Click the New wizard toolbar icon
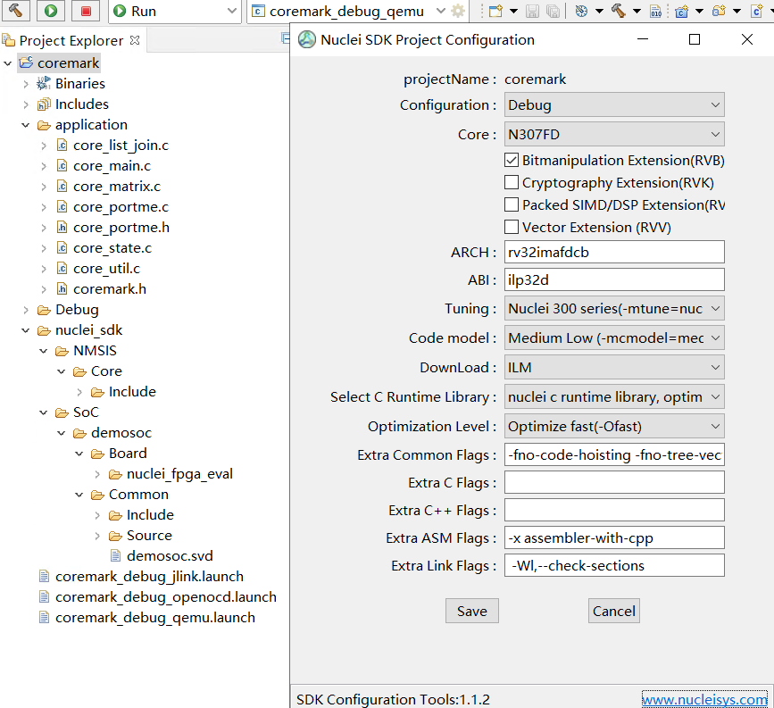The width and height of the screenshot is (774, 708). 495,11
